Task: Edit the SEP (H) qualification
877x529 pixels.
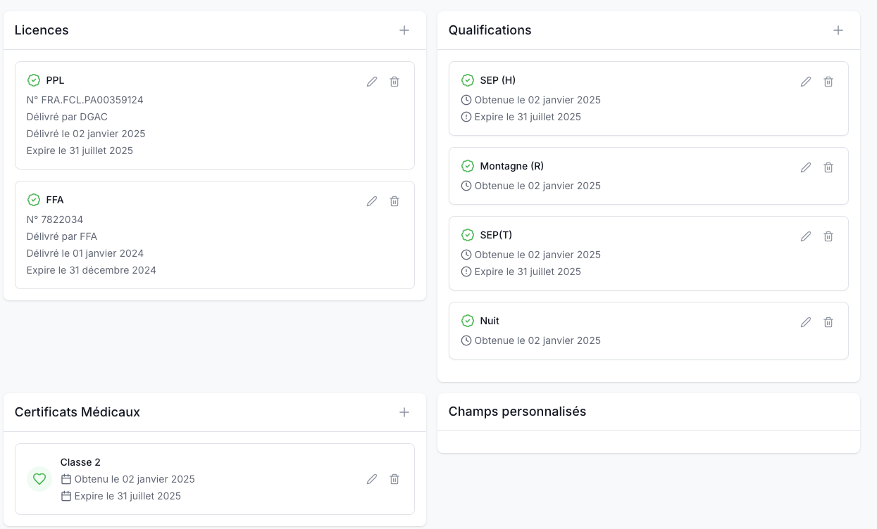Action: tap(806, 82)
